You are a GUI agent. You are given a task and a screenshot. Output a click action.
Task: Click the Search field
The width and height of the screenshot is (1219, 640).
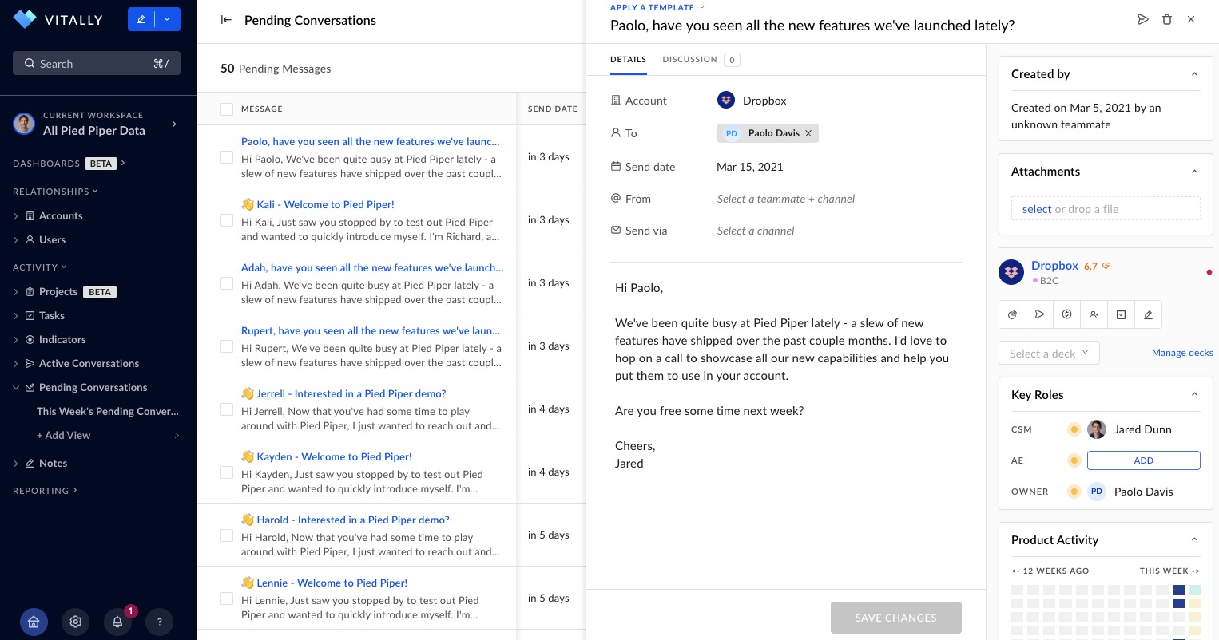tap(97, 63)
